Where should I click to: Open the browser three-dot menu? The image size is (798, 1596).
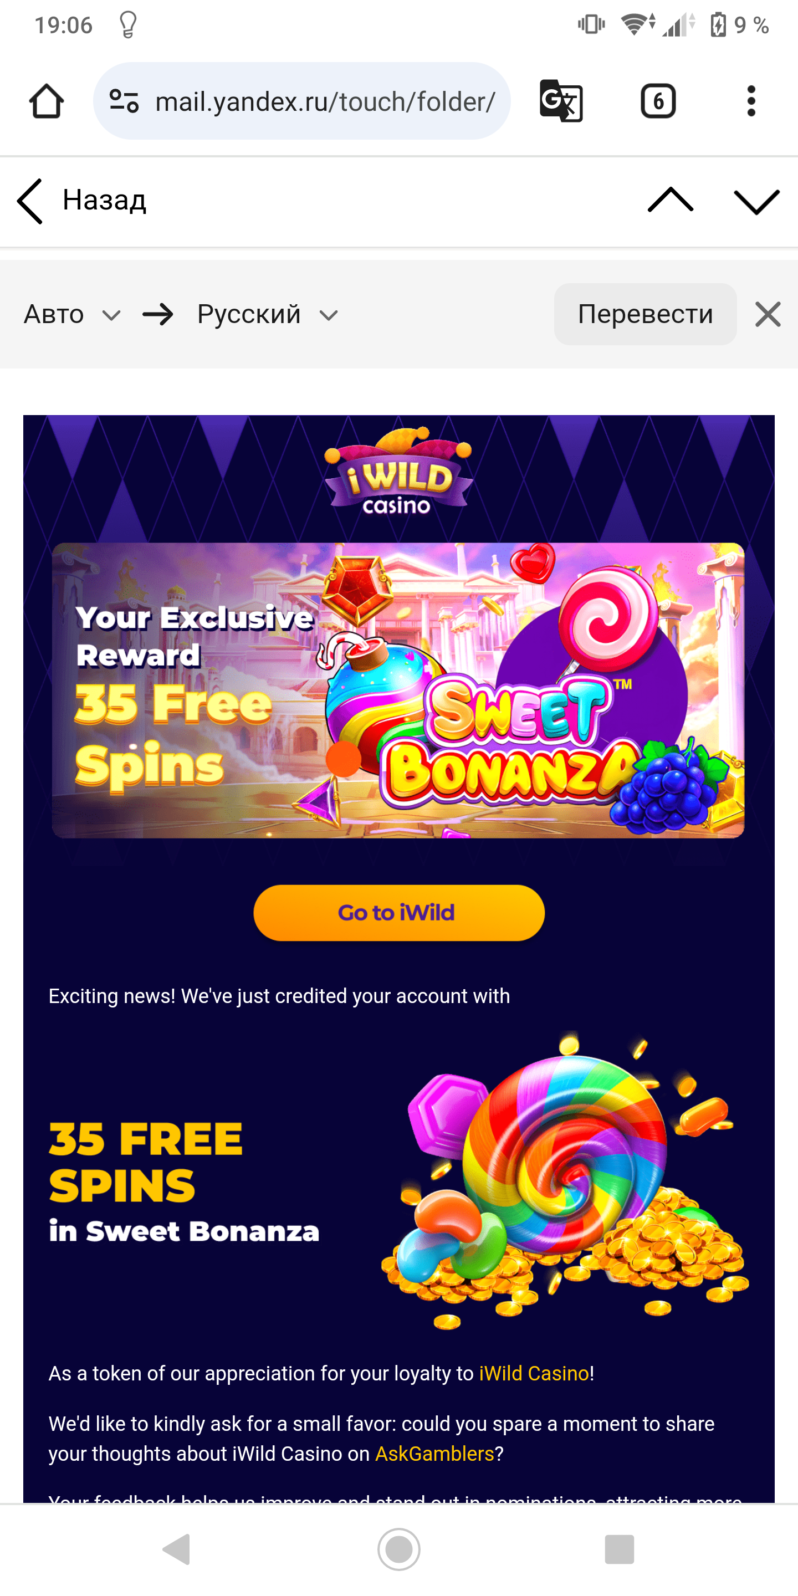pyautogui.click(x=751, y=101)
